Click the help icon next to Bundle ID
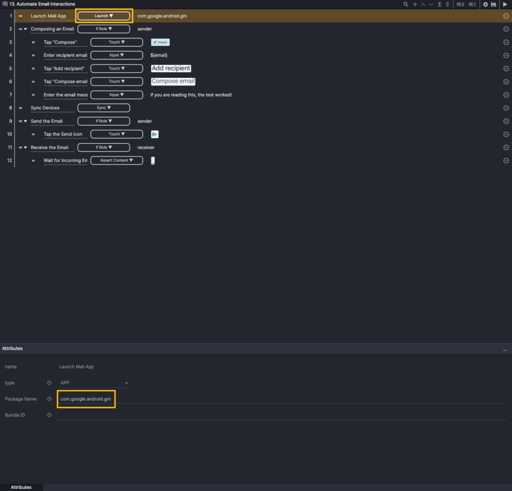Image resolution: width=512 pixels, height=491 pixels. point(49,415)
